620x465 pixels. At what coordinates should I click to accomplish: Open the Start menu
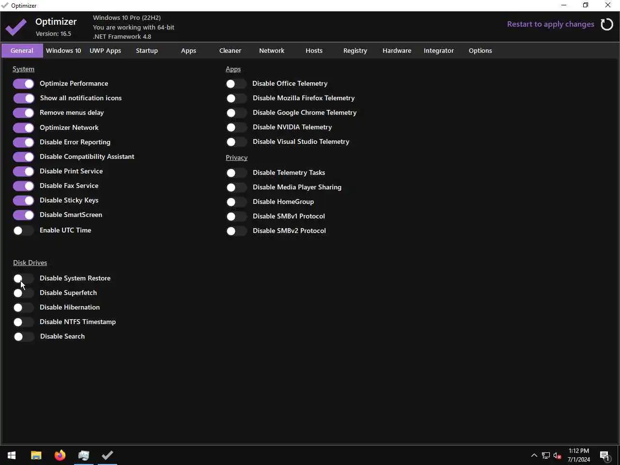[12, 455]
